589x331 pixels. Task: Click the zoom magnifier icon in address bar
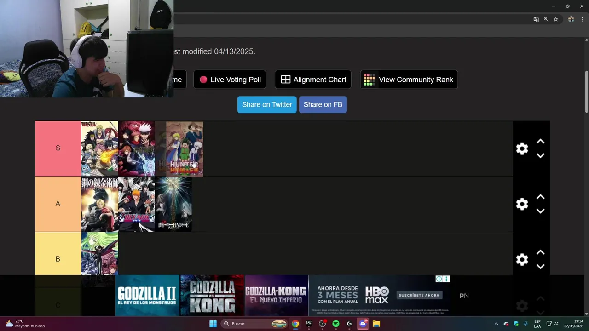(x=546, y=19)
